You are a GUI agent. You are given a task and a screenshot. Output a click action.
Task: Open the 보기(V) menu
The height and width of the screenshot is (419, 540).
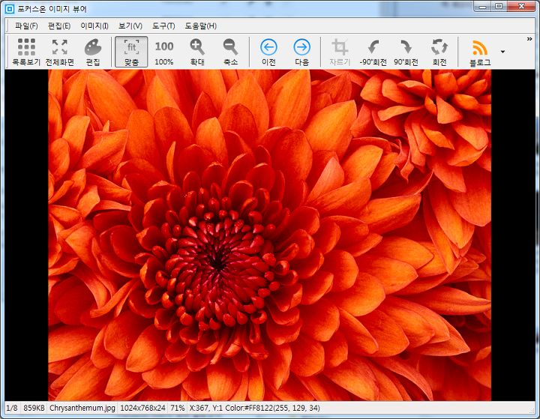(x=130, y=25)
